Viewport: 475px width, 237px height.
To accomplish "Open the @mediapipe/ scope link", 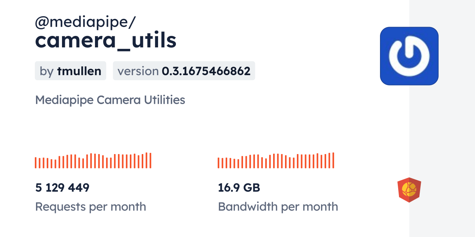I will (85, 22).
